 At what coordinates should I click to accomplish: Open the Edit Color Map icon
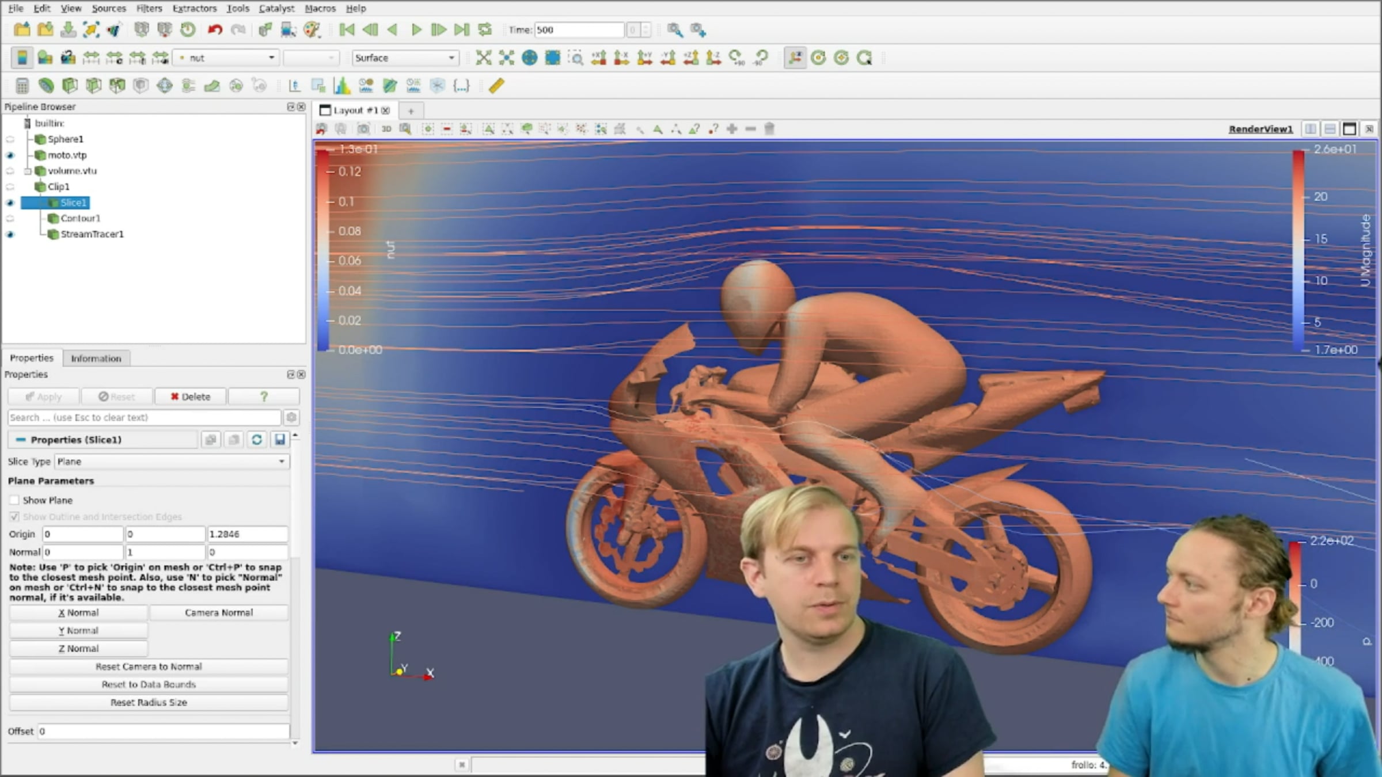pyautogui.click(x=45, y=58)
